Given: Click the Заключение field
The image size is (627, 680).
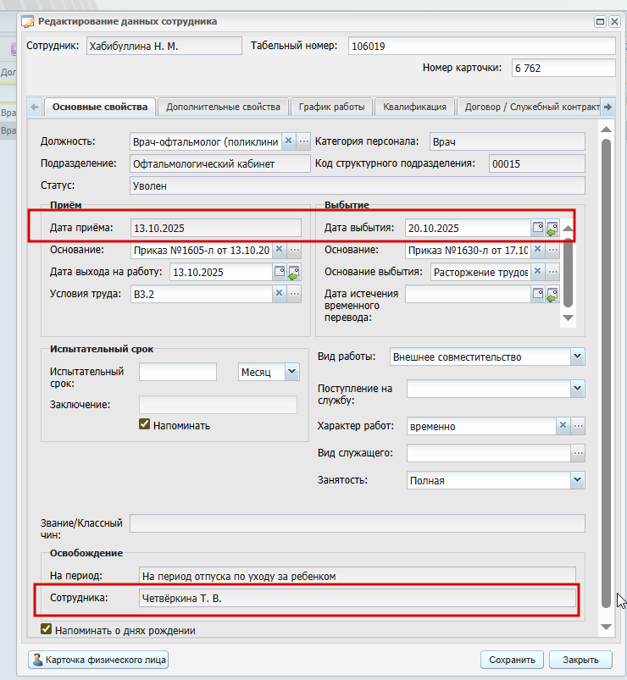Looking at the screenshot, I should (218, 405).
